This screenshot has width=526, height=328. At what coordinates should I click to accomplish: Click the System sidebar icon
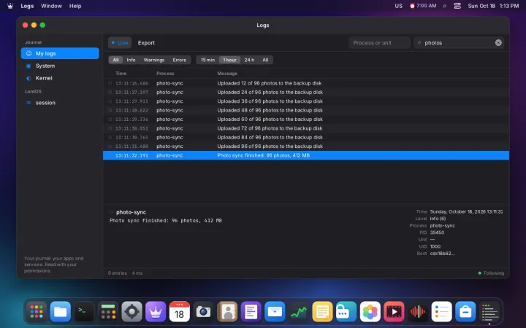point(28,66)
